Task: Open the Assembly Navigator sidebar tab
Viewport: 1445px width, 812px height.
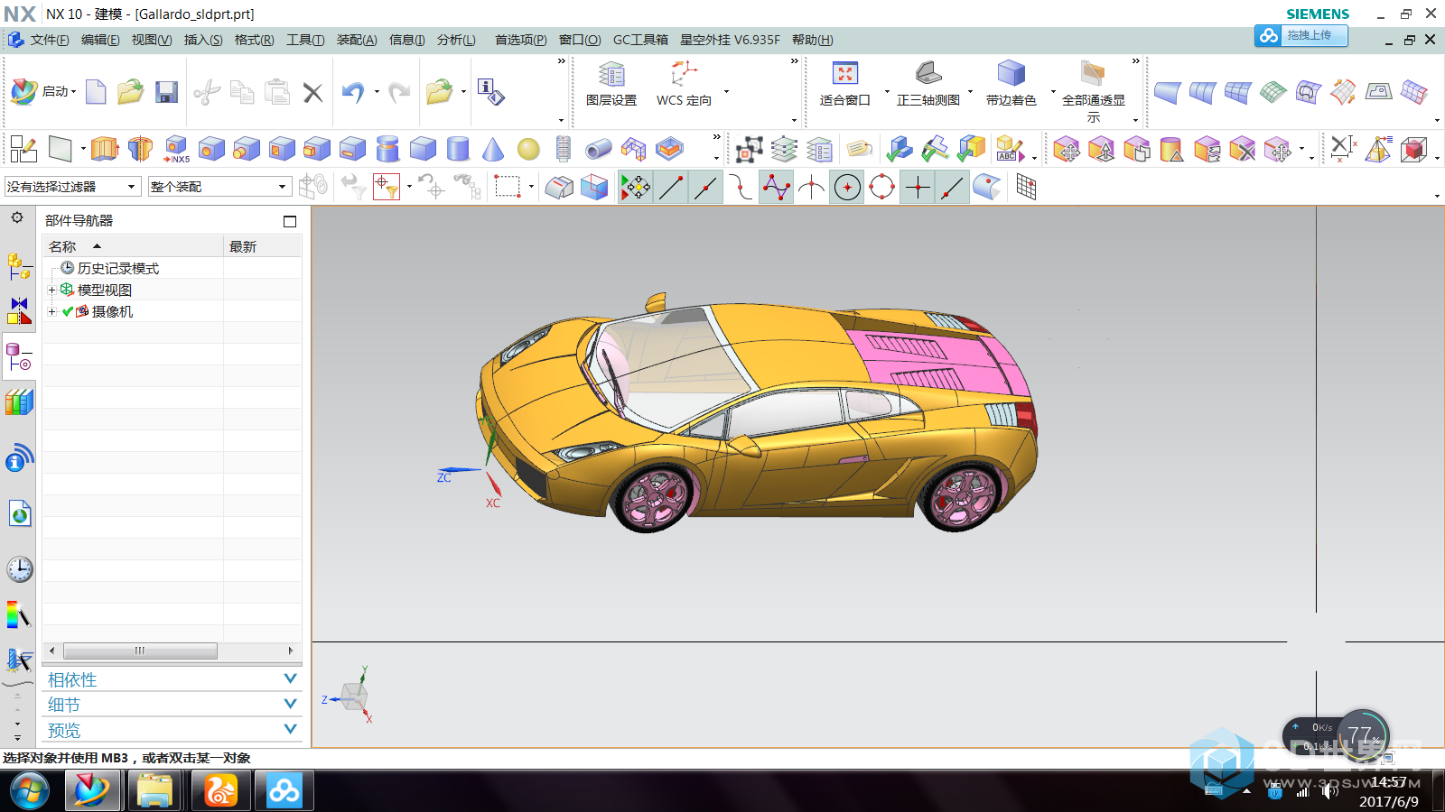Action: (19, 266)
